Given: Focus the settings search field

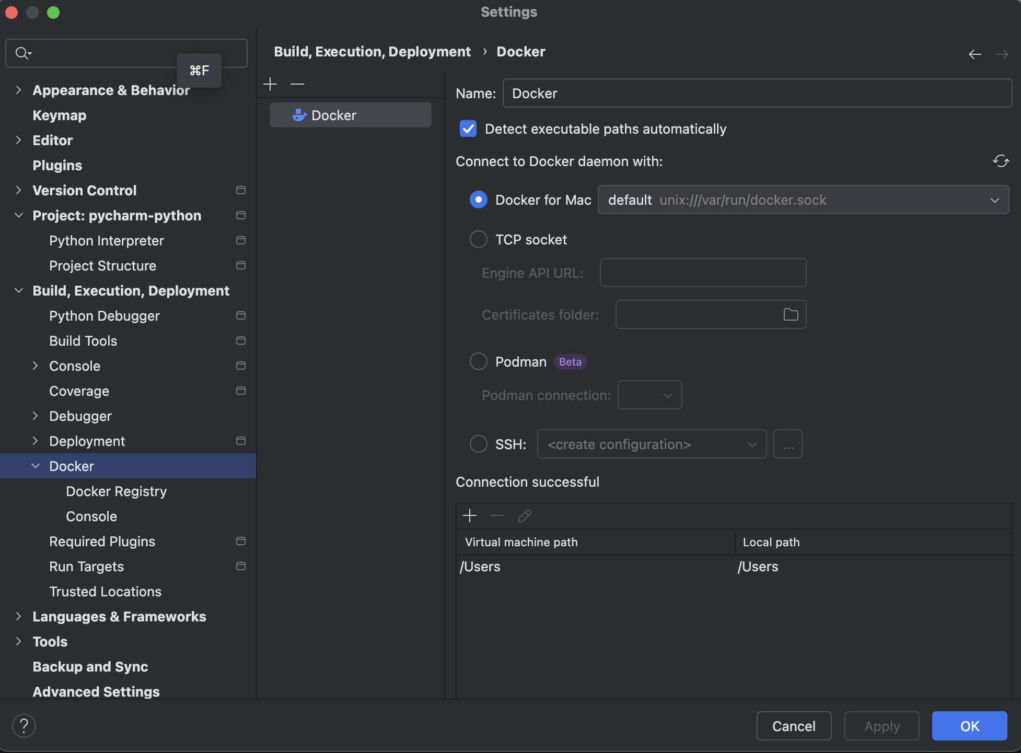Looking at the screenshot, I should click(x=126, y=53).
